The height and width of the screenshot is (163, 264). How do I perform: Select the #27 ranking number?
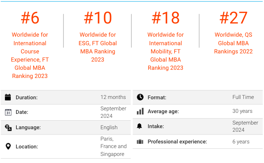[233, 18]
